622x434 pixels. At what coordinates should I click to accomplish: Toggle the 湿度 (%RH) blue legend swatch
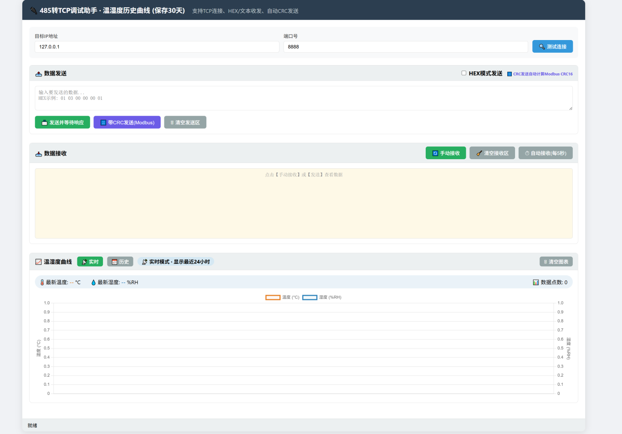(x=310, y=298)
